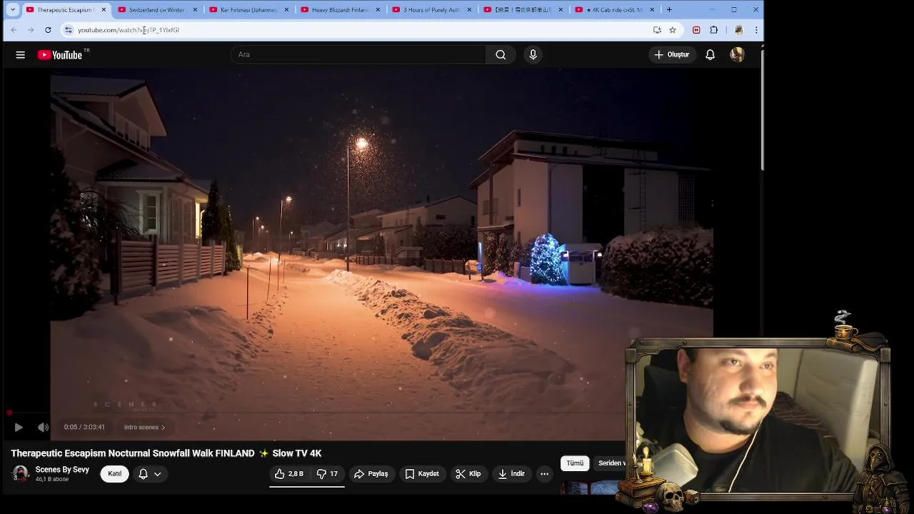Image resolution: width=914 pixels, height=514 pixels.
Task: Like the video with thumbs up
Action: pos(290,474)
